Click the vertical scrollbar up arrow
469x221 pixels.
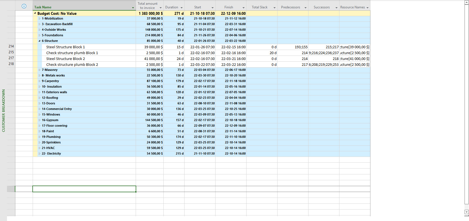(x=466, y=2)
